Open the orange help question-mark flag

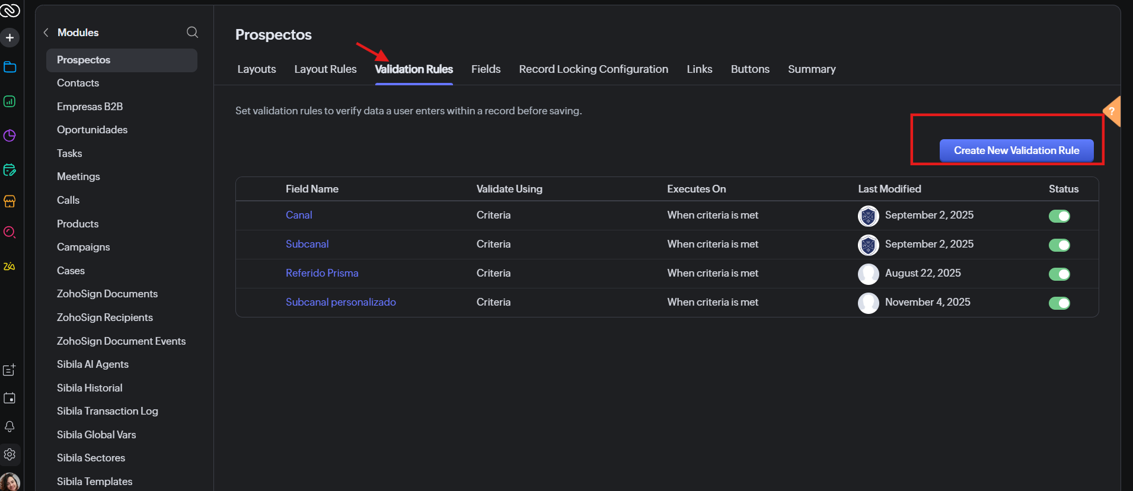tap(1112, 111)
